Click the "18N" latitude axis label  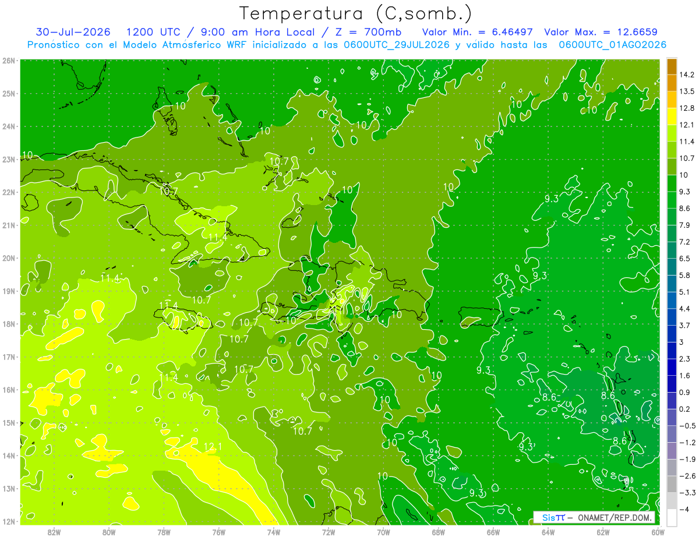(9, 324)
